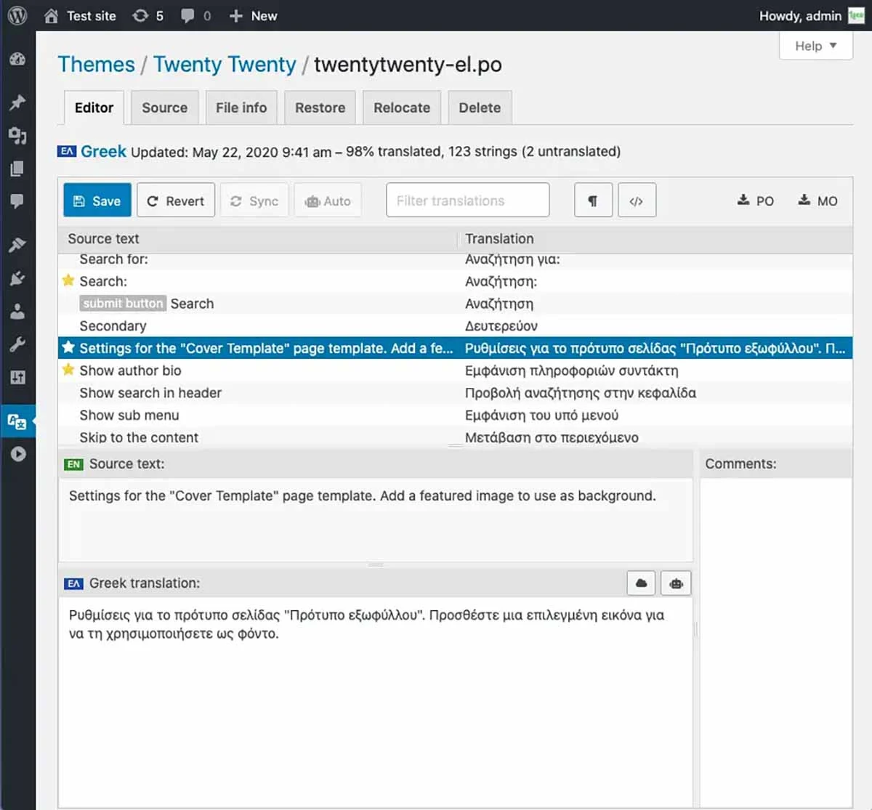Select the 'Search:' row
The height and width of the screenshot is (810, 872).
tap(455, 281)
